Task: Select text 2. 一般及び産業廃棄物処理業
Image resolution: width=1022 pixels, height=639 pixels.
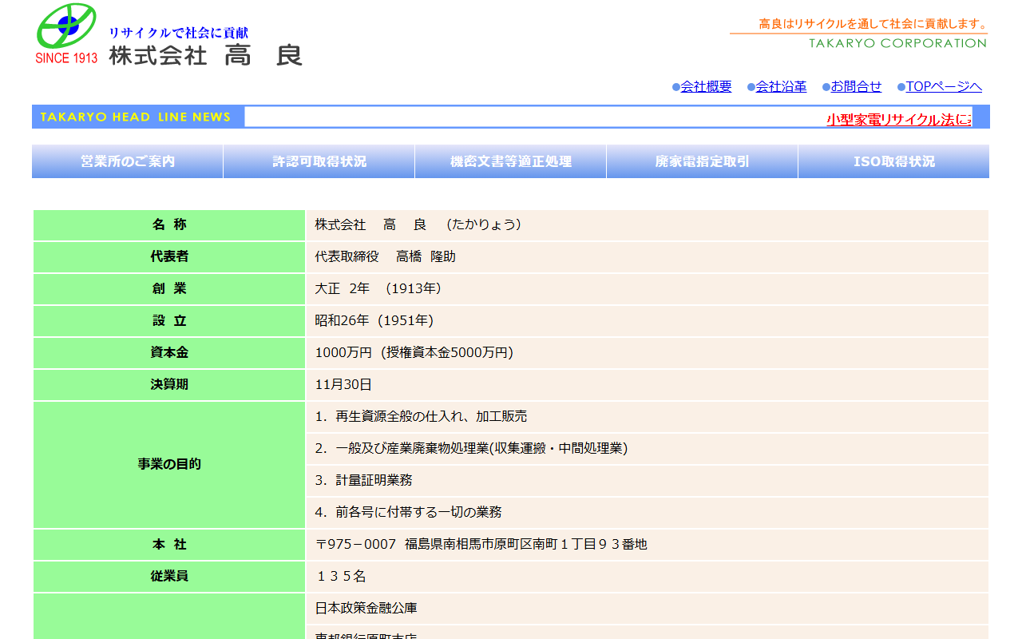Action: click(x=471, y=448)
